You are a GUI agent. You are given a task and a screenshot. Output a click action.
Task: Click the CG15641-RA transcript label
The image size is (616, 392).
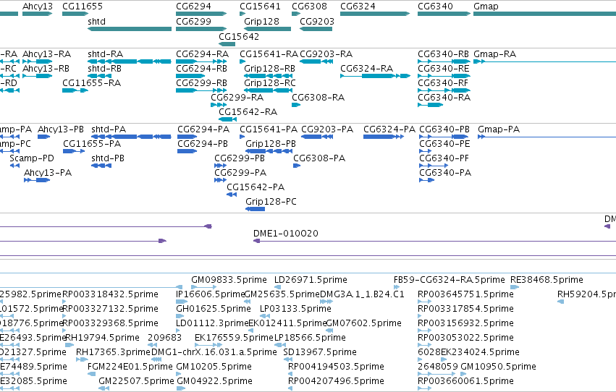269,54
